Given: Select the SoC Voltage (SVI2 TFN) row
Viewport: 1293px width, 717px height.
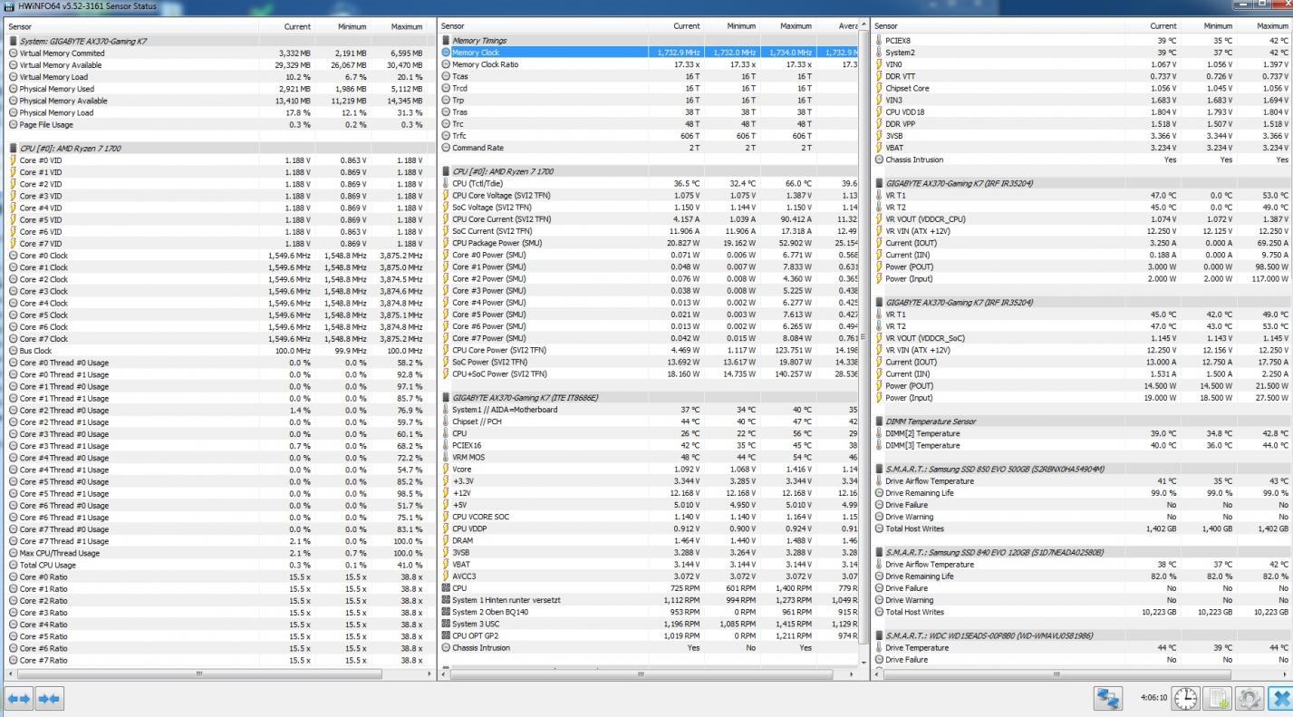Looking at the screenshot, I should [648, 207].
